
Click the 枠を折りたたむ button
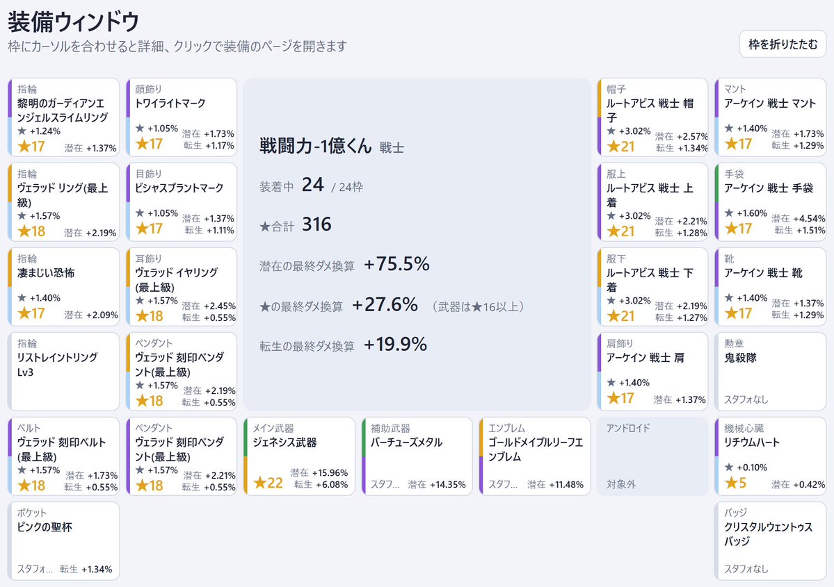coord(783,44)
